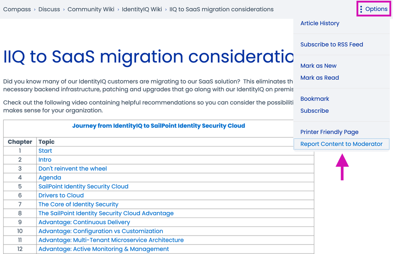Click Advantage: Active Monitoring & Management link
Screen dimensions: 393x254
coord(103,249)
